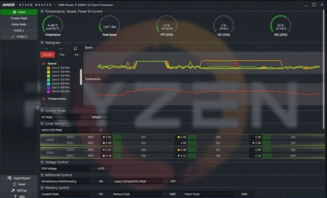Viewport: 327px width, 198px height.
Task: Select the Avg histogram button
Action: coord(76,55)
